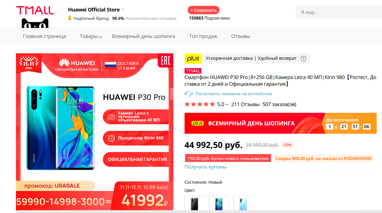
Task: Click the help question mark icon
Action: pyautogui.click(x=303, y=59)
